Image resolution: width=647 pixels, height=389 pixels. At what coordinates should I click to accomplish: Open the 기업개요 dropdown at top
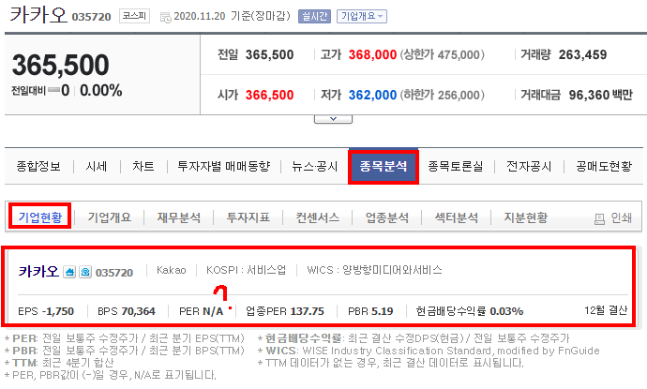pos(362,16)
